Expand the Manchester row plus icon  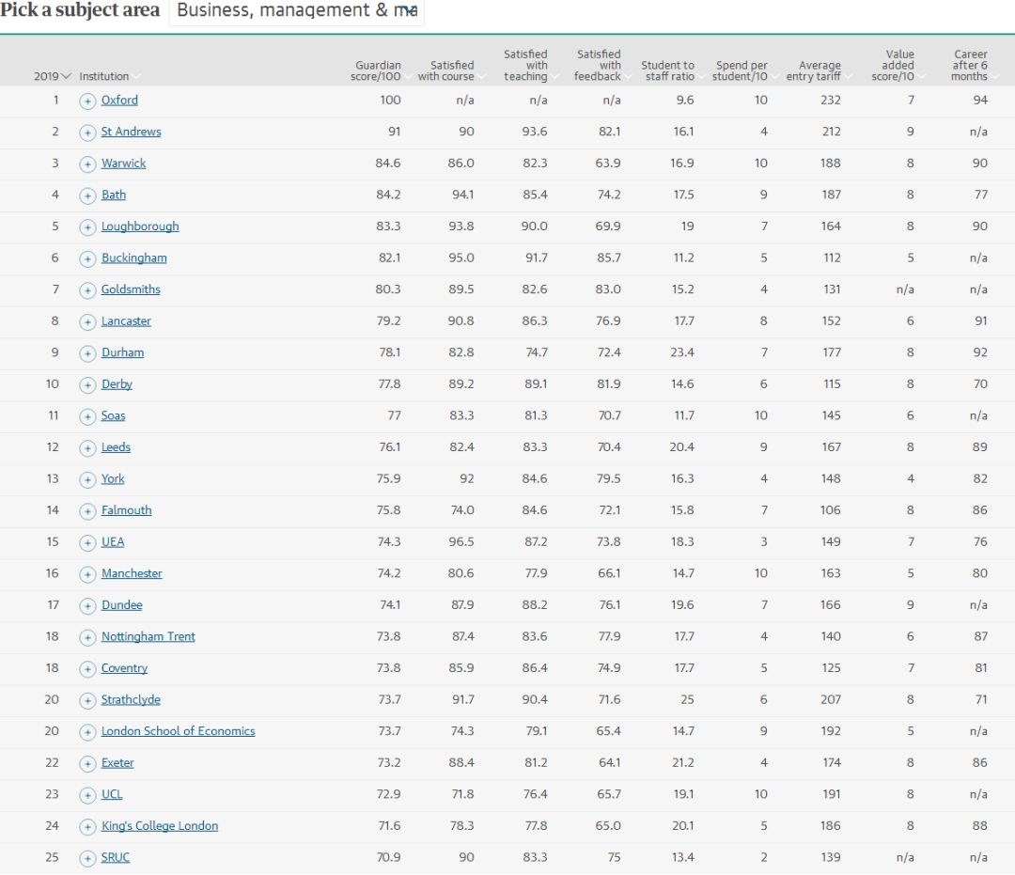[87, 574]
